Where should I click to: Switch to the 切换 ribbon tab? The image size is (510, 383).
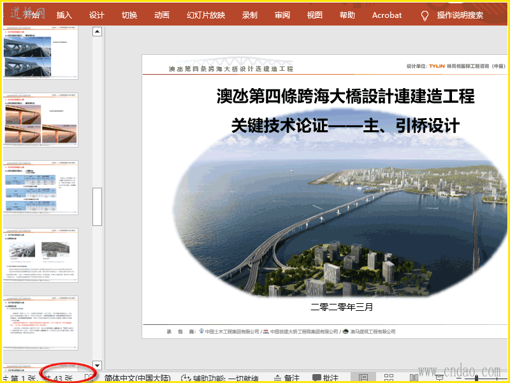click(x=129, y=15)
